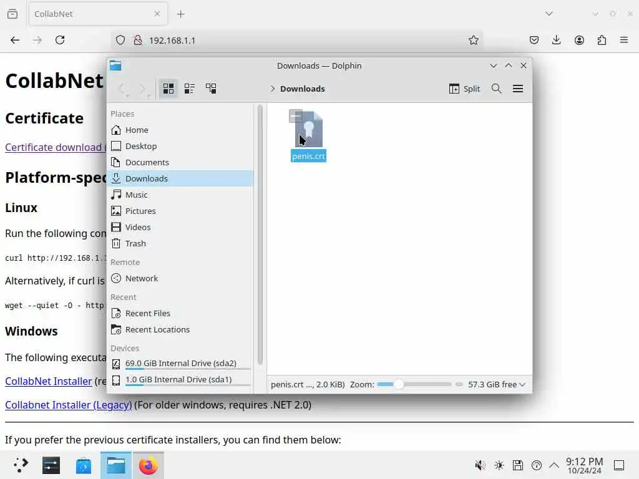The width and height of the screenshot is (639, 479).
Task: Open Dolphin search with magnifier icon
Action: 496,89
